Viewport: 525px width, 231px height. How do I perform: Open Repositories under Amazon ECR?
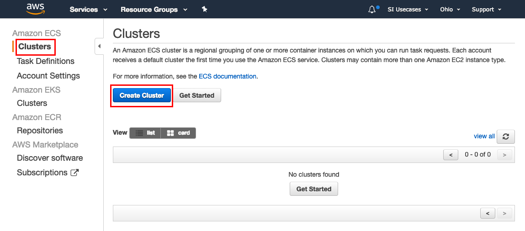(40, 131)
